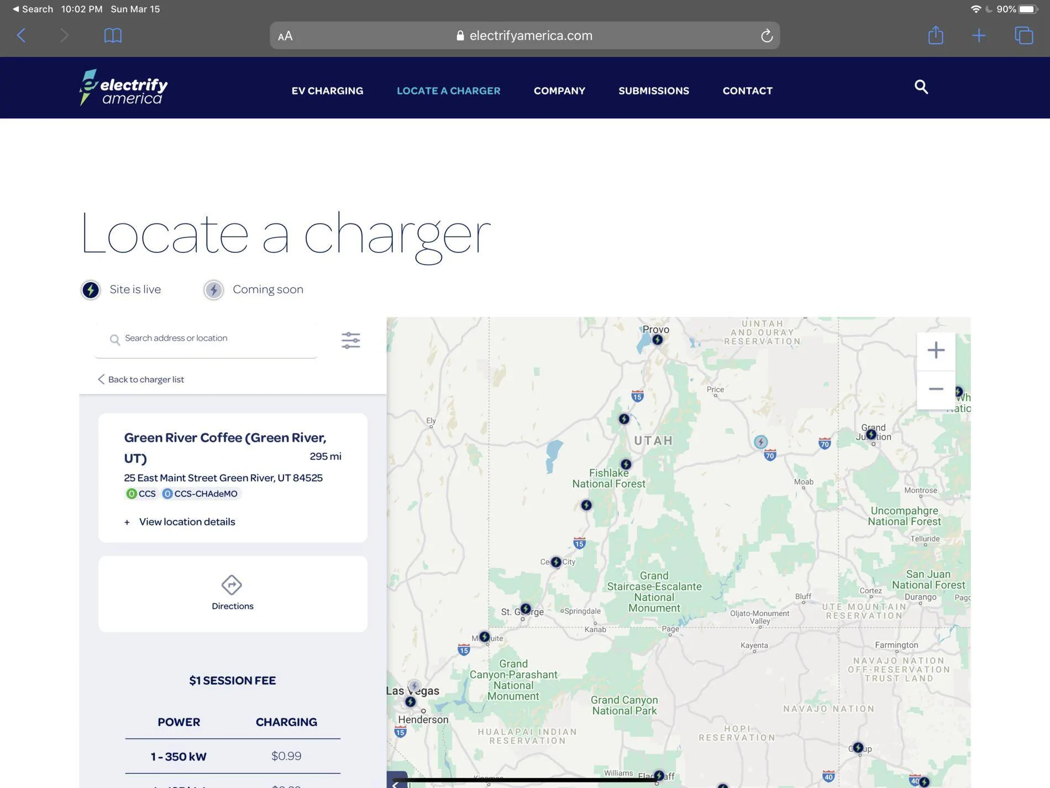The image size is (1050, 788).
Task: Go Back to charger list
Action: [x=141, y=379]
